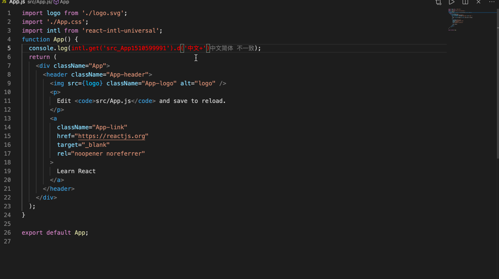
Task: Open the source control changes compare icon
Action: tap(438, 2)
